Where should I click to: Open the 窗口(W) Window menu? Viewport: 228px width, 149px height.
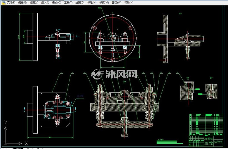[x=117, y=3]
